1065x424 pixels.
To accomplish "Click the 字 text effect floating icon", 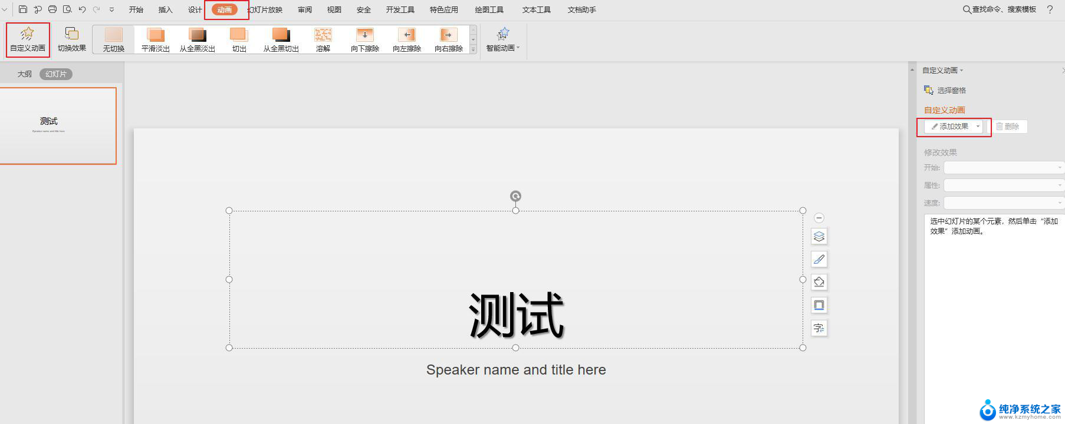I will pyautogui.click(x=819, y=328).
